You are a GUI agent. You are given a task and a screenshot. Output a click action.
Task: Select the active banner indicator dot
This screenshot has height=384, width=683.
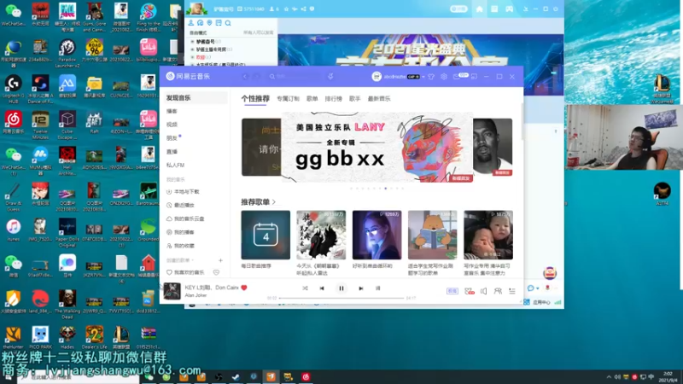click(386, 189)
